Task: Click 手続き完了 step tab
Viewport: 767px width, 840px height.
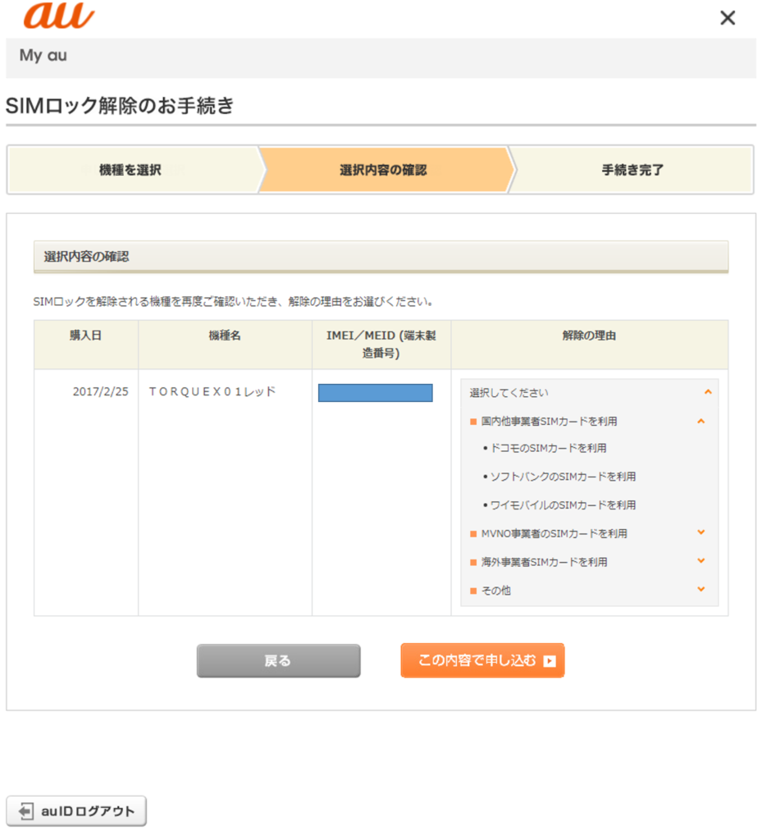Action: coord(632,171)
